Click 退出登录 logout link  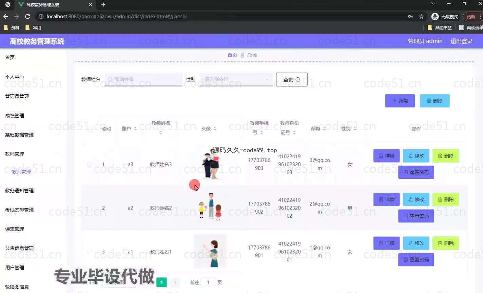click(461, 41)
